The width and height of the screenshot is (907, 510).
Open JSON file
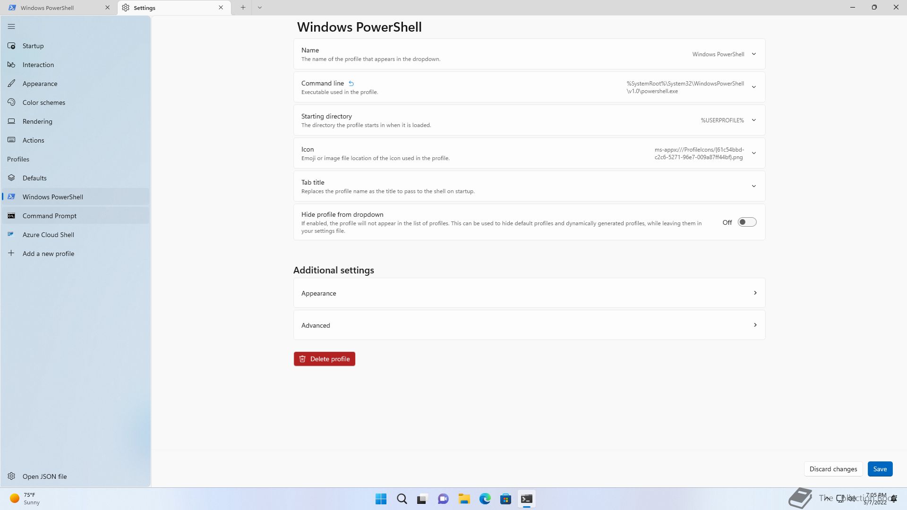click(76, 476)
